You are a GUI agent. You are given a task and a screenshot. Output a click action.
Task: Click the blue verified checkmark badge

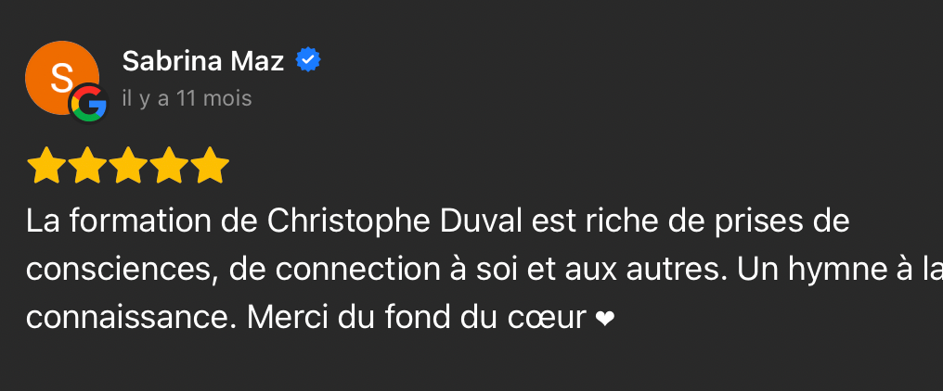(308, 61)
